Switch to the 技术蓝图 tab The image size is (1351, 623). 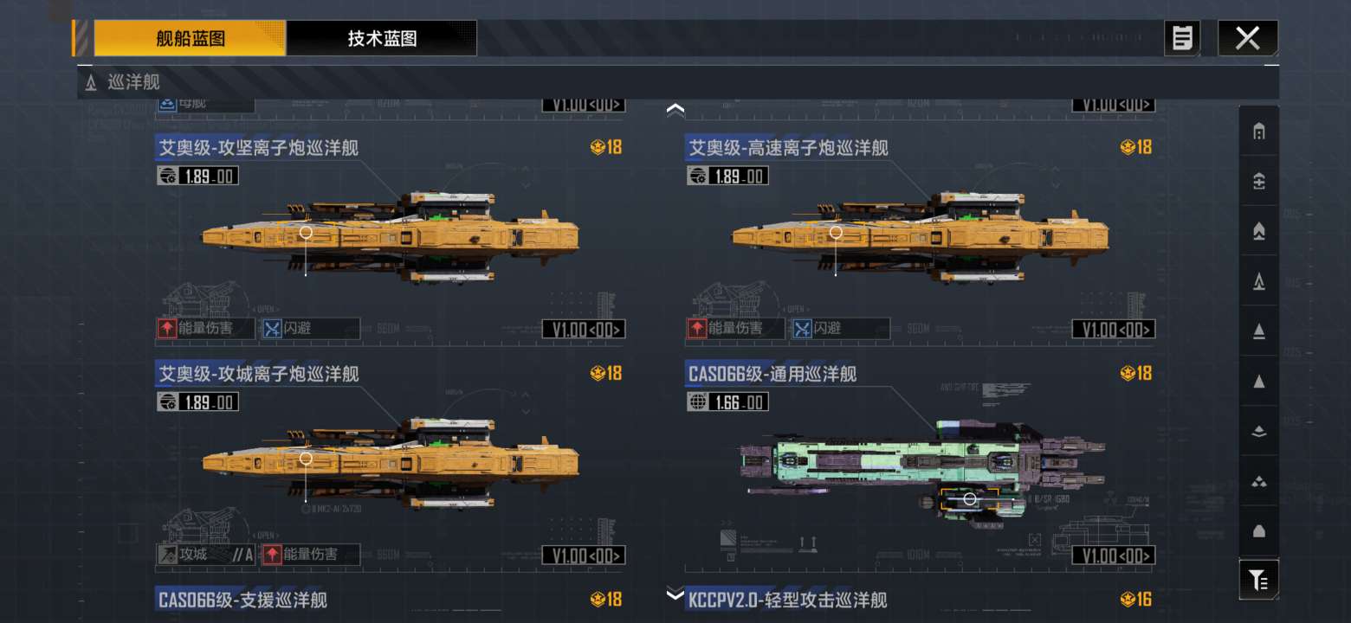pos(382,38)
